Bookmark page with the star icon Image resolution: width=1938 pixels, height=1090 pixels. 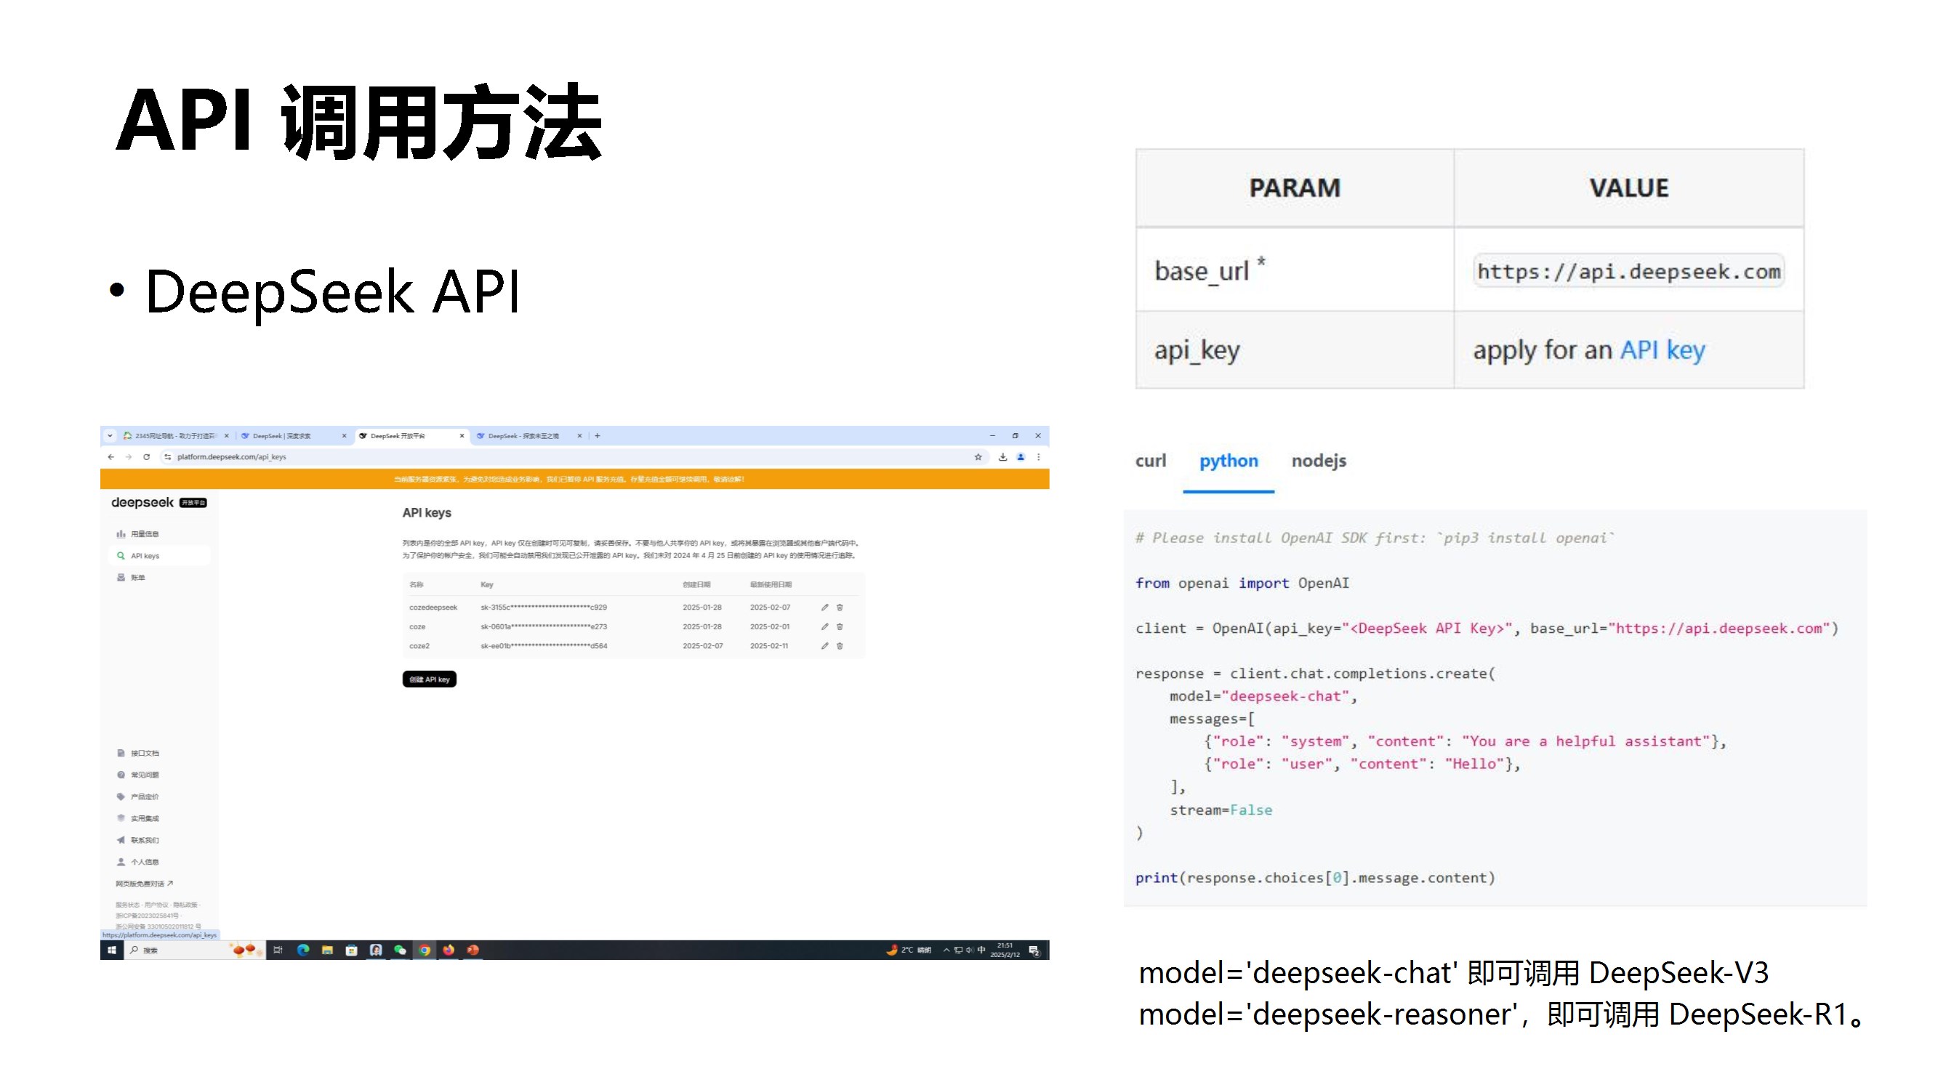pyautogui.click(x=978, y=456)
